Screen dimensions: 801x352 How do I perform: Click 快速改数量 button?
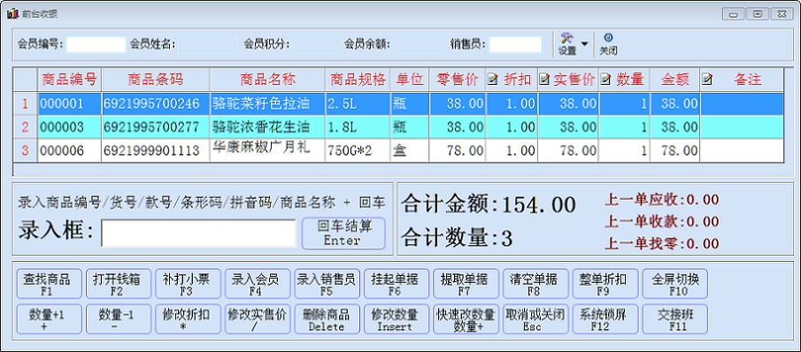tap(466, 319)
